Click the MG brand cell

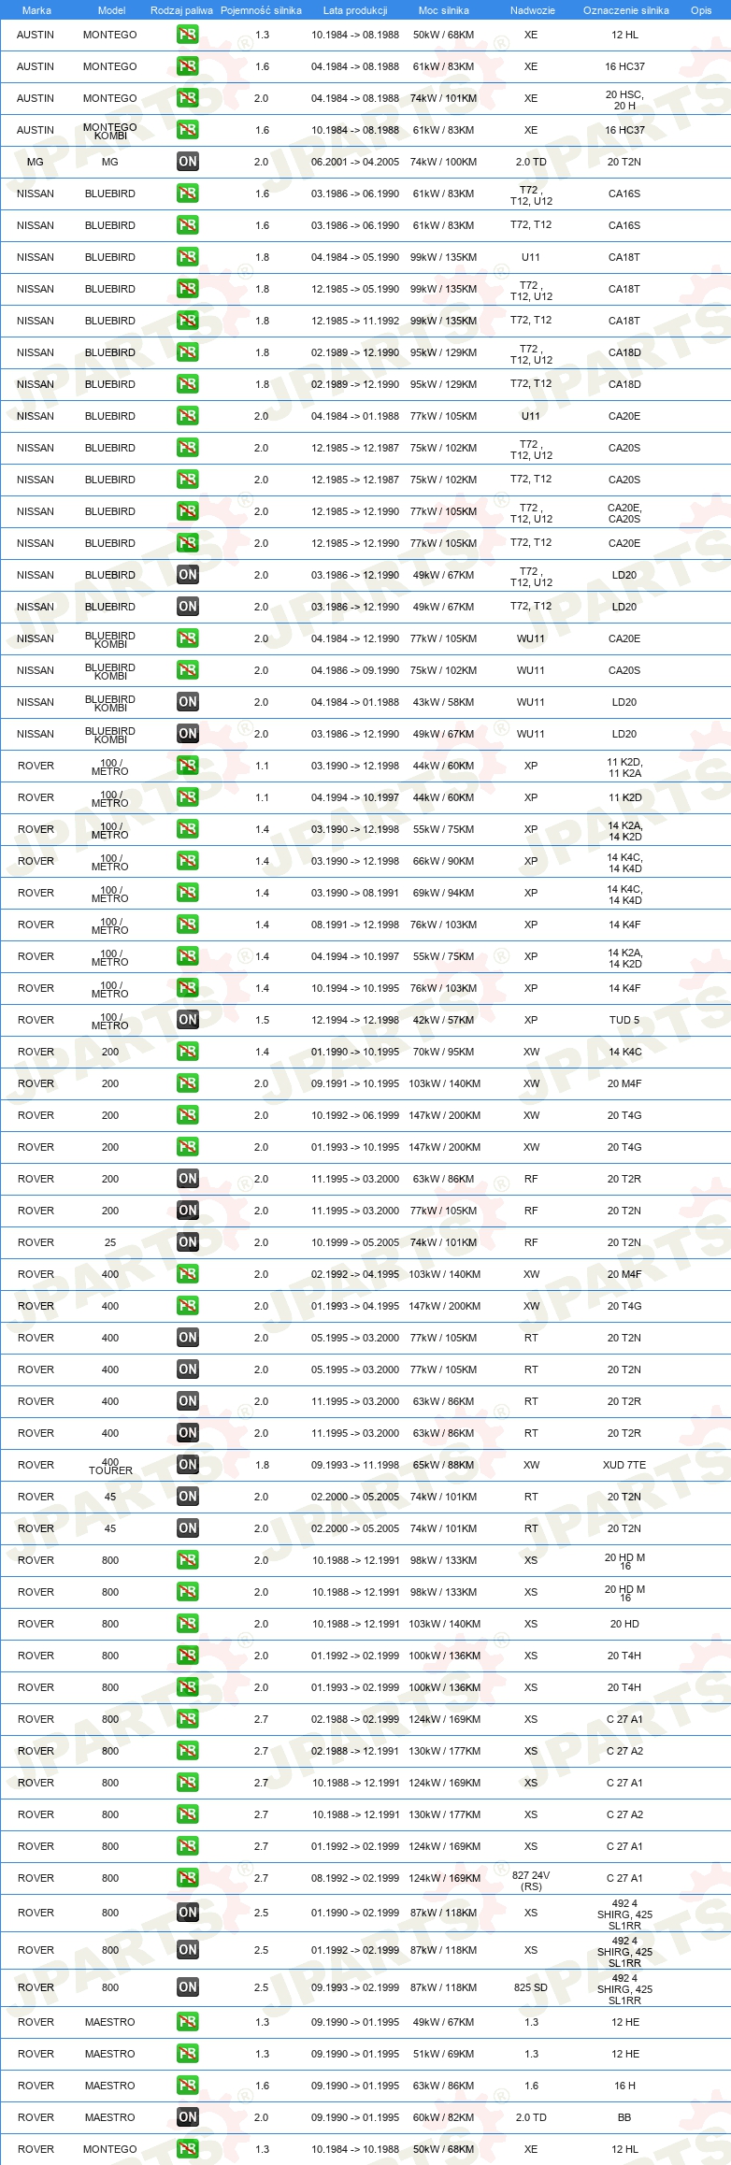pos(36,162)
